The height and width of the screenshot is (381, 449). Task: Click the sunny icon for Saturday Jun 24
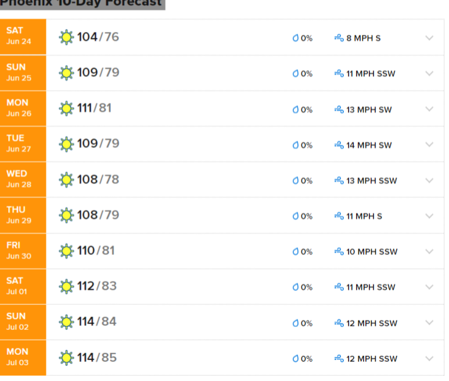66,38
